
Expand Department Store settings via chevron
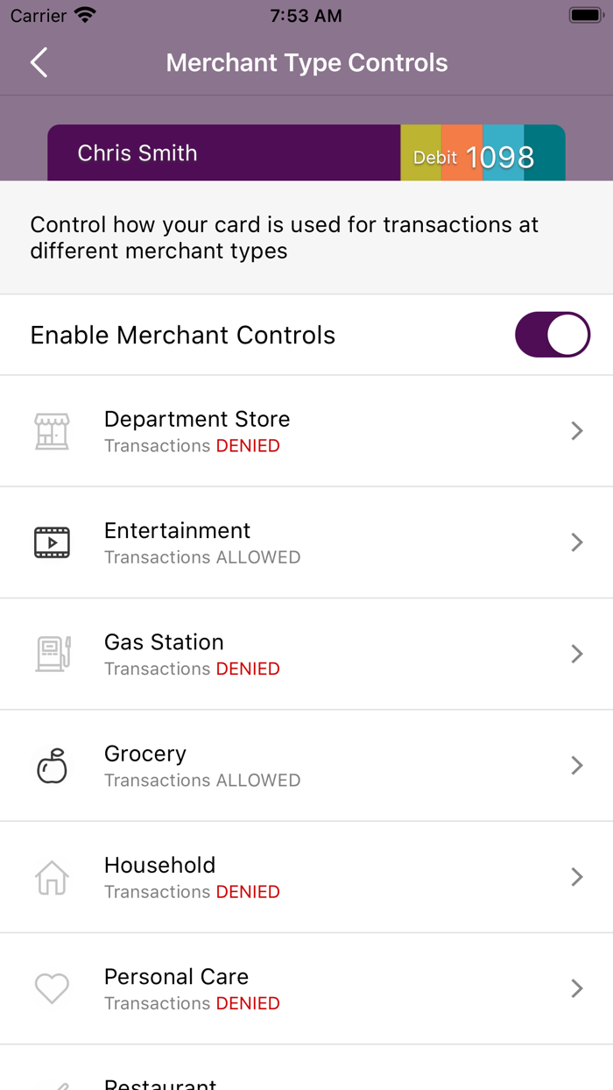pyautogui.click(x=576, y=430)
